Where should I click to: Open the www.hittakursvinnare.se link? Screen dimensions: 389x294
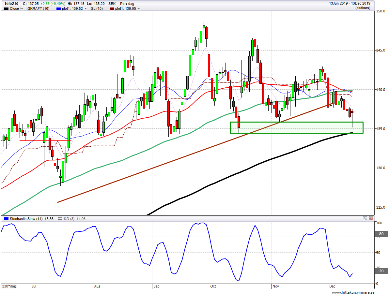tap(353, 292)
